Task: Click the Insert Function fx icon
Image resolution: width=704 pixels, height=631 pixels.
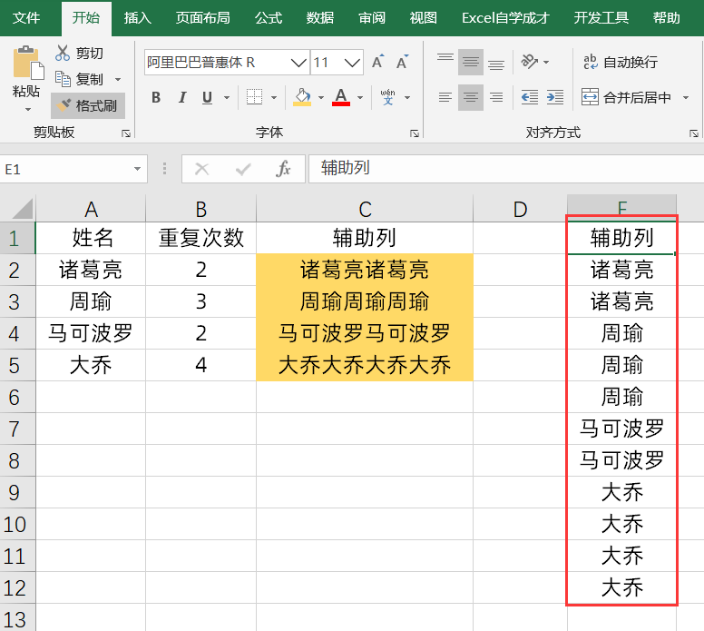Action: [x=283, y=169]
